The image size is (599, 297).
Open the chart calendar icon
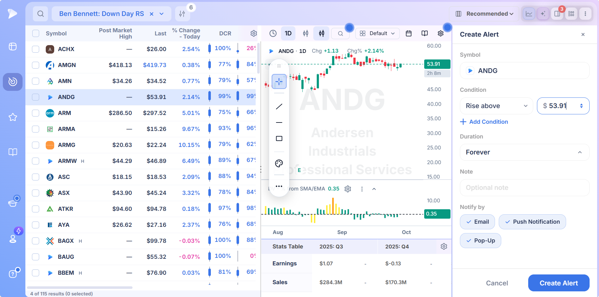tap(409, 34)
